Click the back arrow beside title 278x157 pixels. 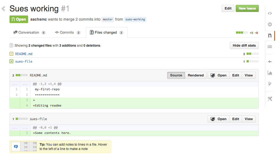click(x=4, y=9)
